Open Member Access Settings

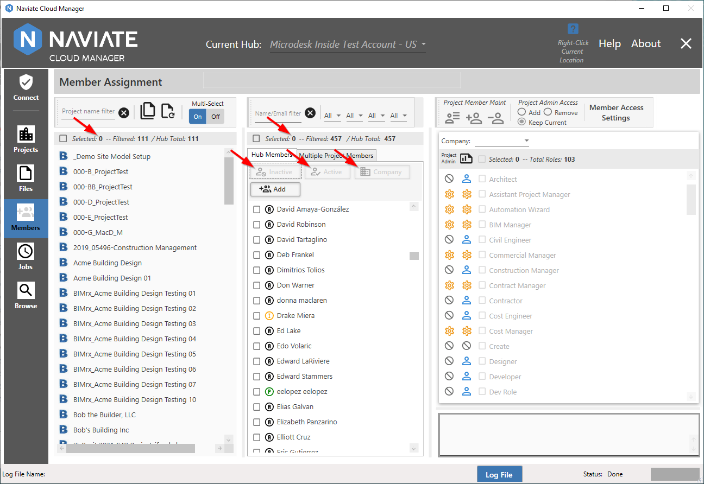pos(616,113)
